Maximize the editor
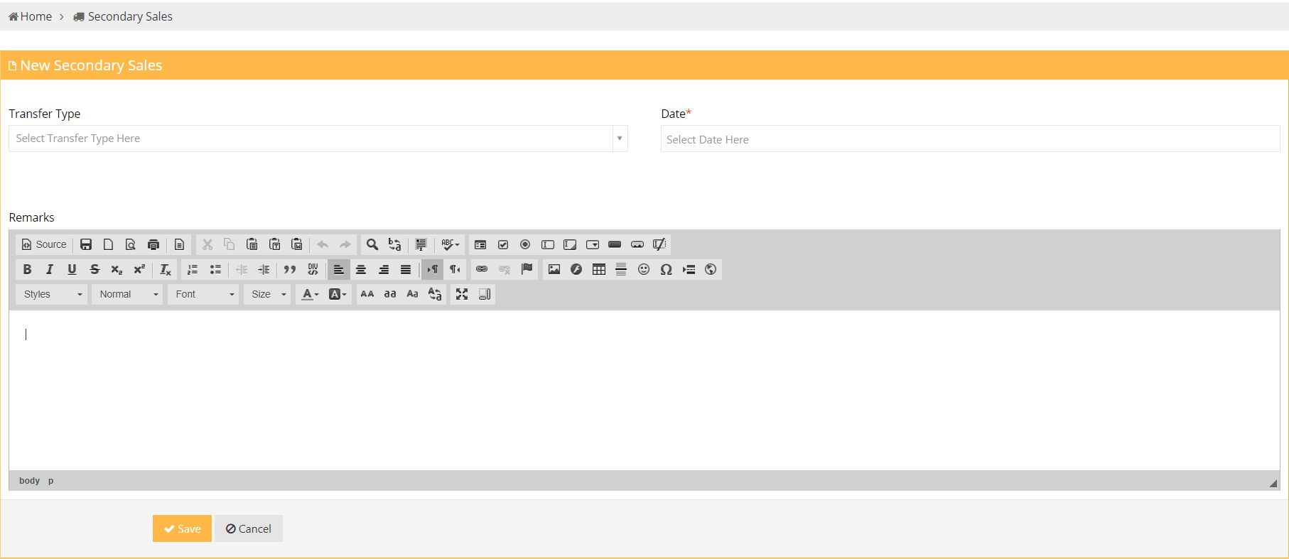 pos(462,294)
